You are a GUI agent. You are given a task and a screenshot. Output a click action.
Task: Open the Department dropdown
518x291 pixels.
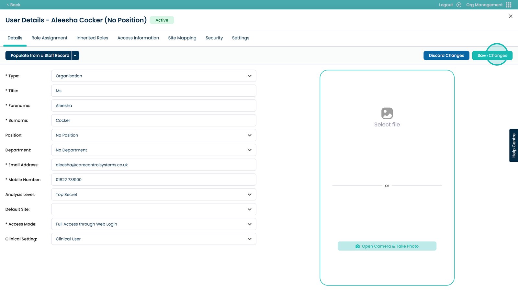coord(153,150)
